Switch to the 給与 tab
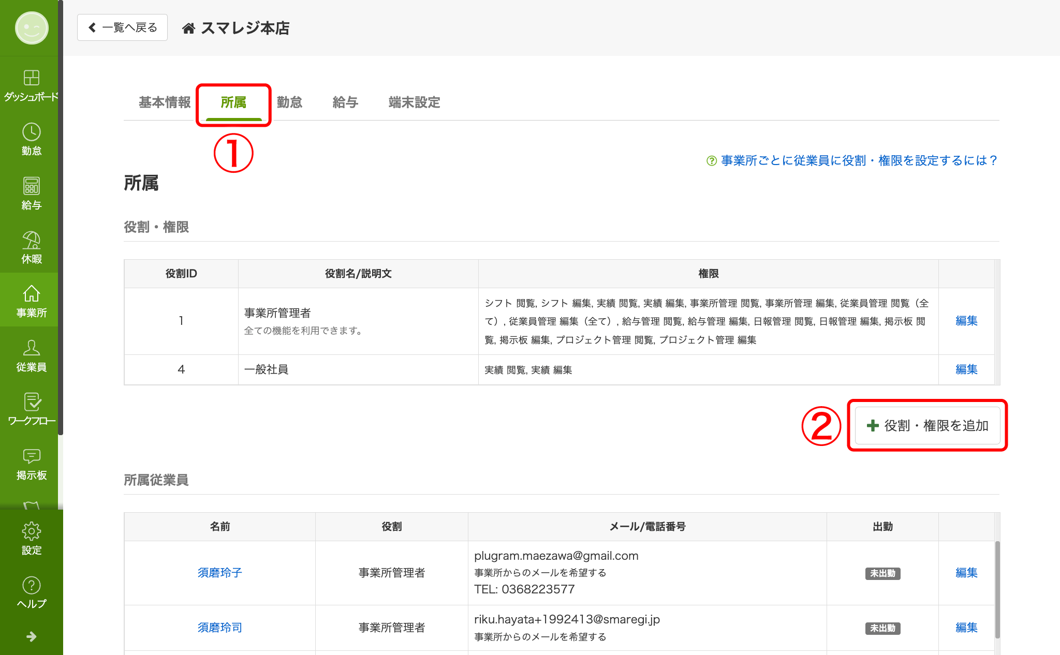 point(345,102)
